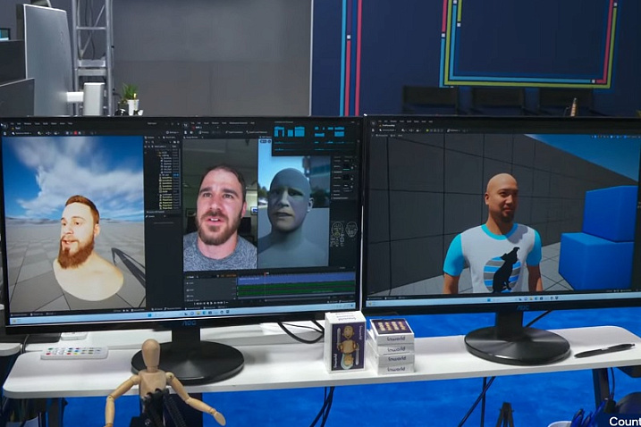Click Export Level Sequence in performance toolbar
641x427 pixels.
[257, 132]
